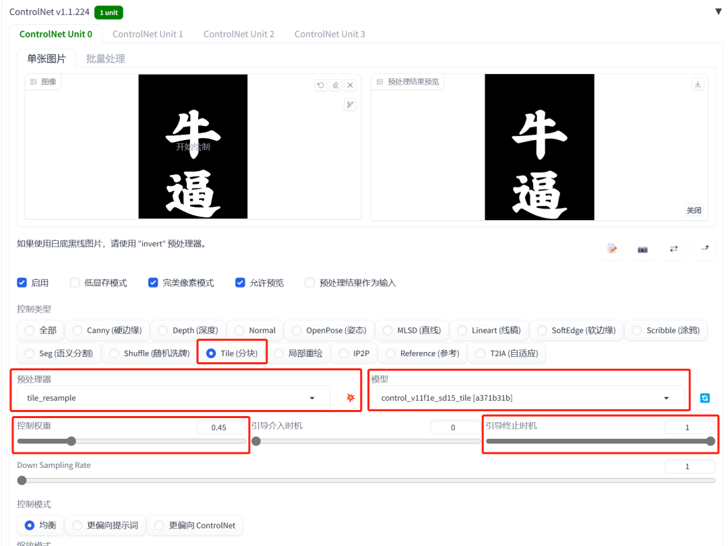Toggle the 允许预览 checkbox
Image resolution: width=728 pixels, height=546 pixels.
pyautogui.click(x=240, y=283)
